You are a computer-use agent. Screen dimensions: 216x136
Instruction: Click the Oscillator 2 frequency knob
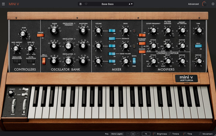pos(68,46)
